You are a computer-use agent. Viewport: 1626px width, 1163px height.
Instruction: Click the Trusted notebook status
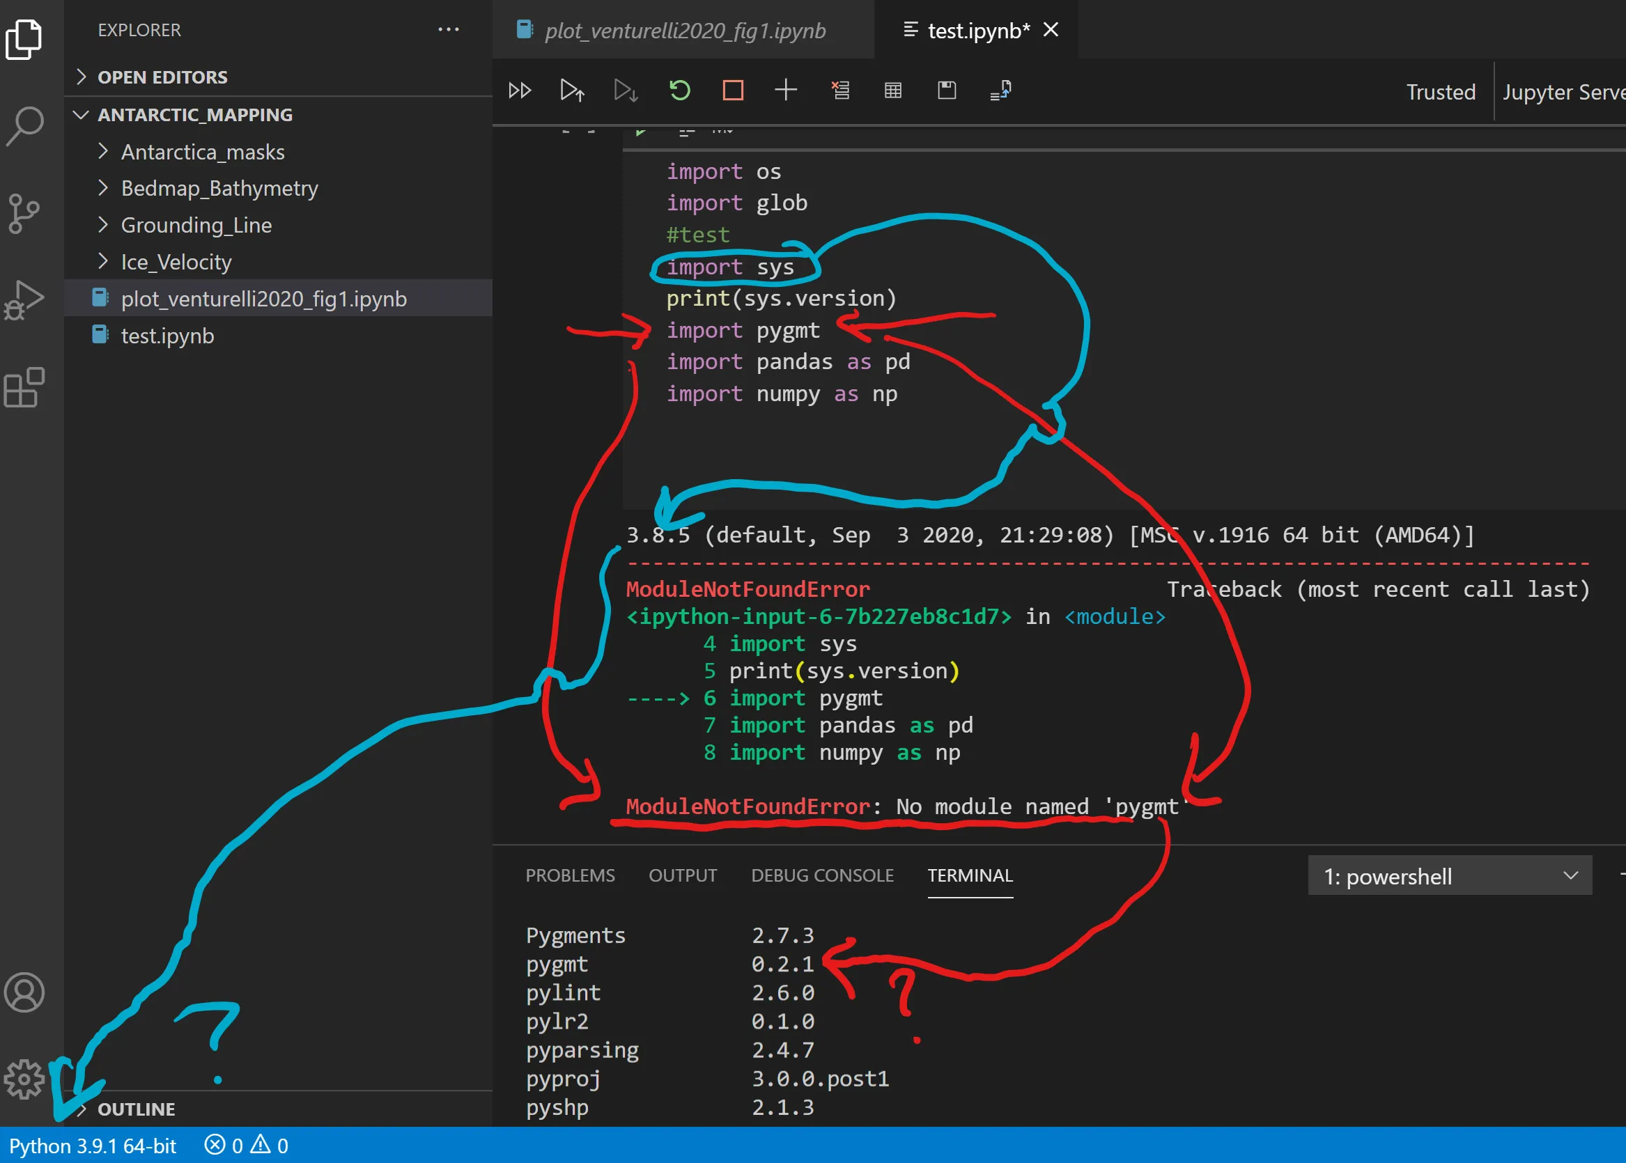coord(1441,92)
